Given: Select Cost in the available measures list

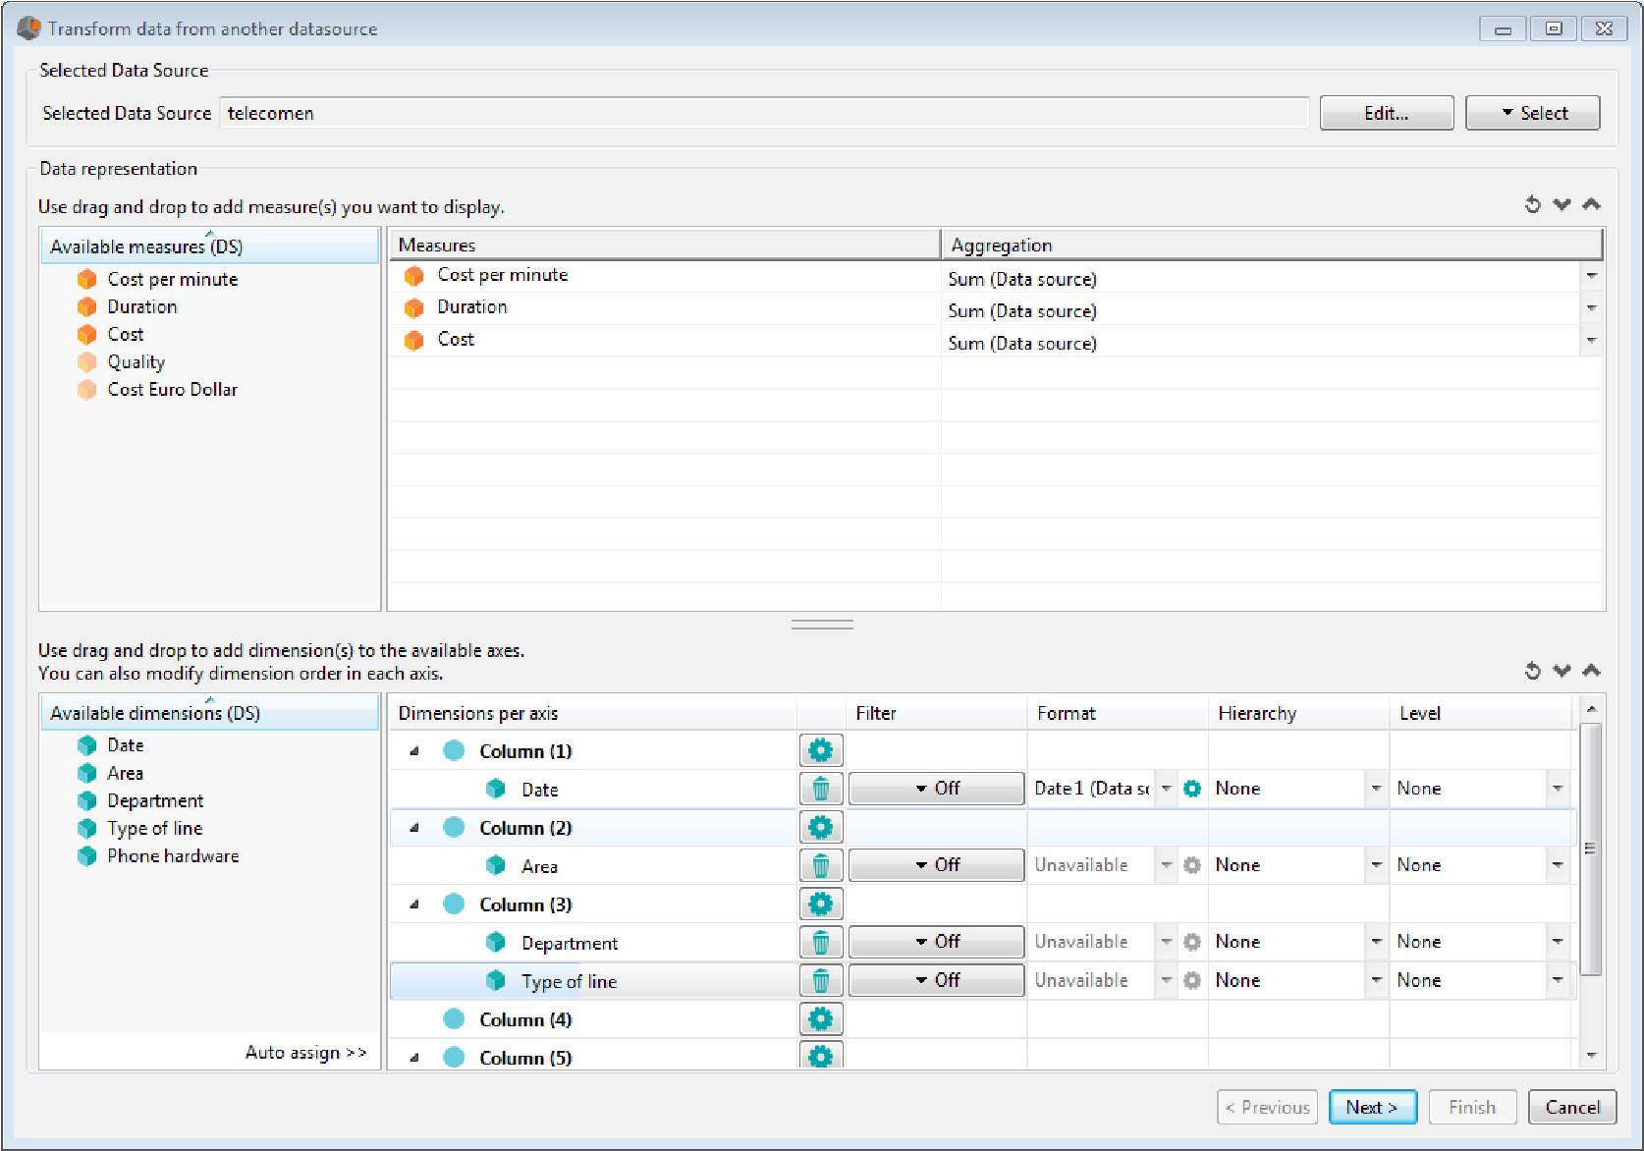Looking at the screenshot, I should (x=125, y=334).
